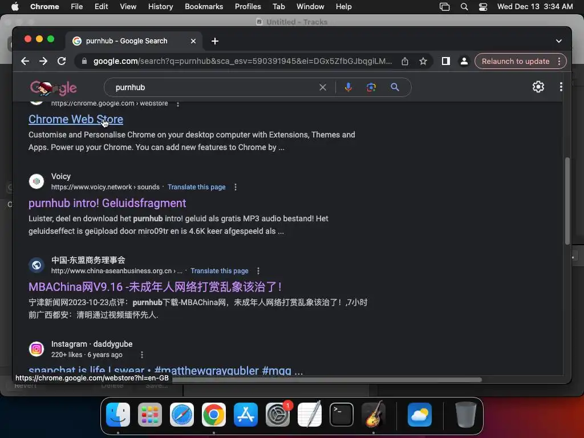Click the address bar URL
The width and height of the screenshot is (584, 438).
(x=242, y=61)
